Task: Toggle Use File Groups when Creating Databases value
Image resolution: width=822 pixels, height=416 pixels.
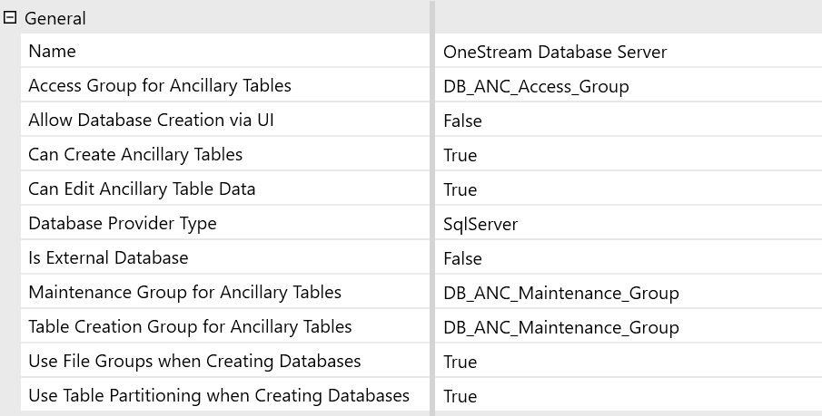Action: [x=629, y=361]
